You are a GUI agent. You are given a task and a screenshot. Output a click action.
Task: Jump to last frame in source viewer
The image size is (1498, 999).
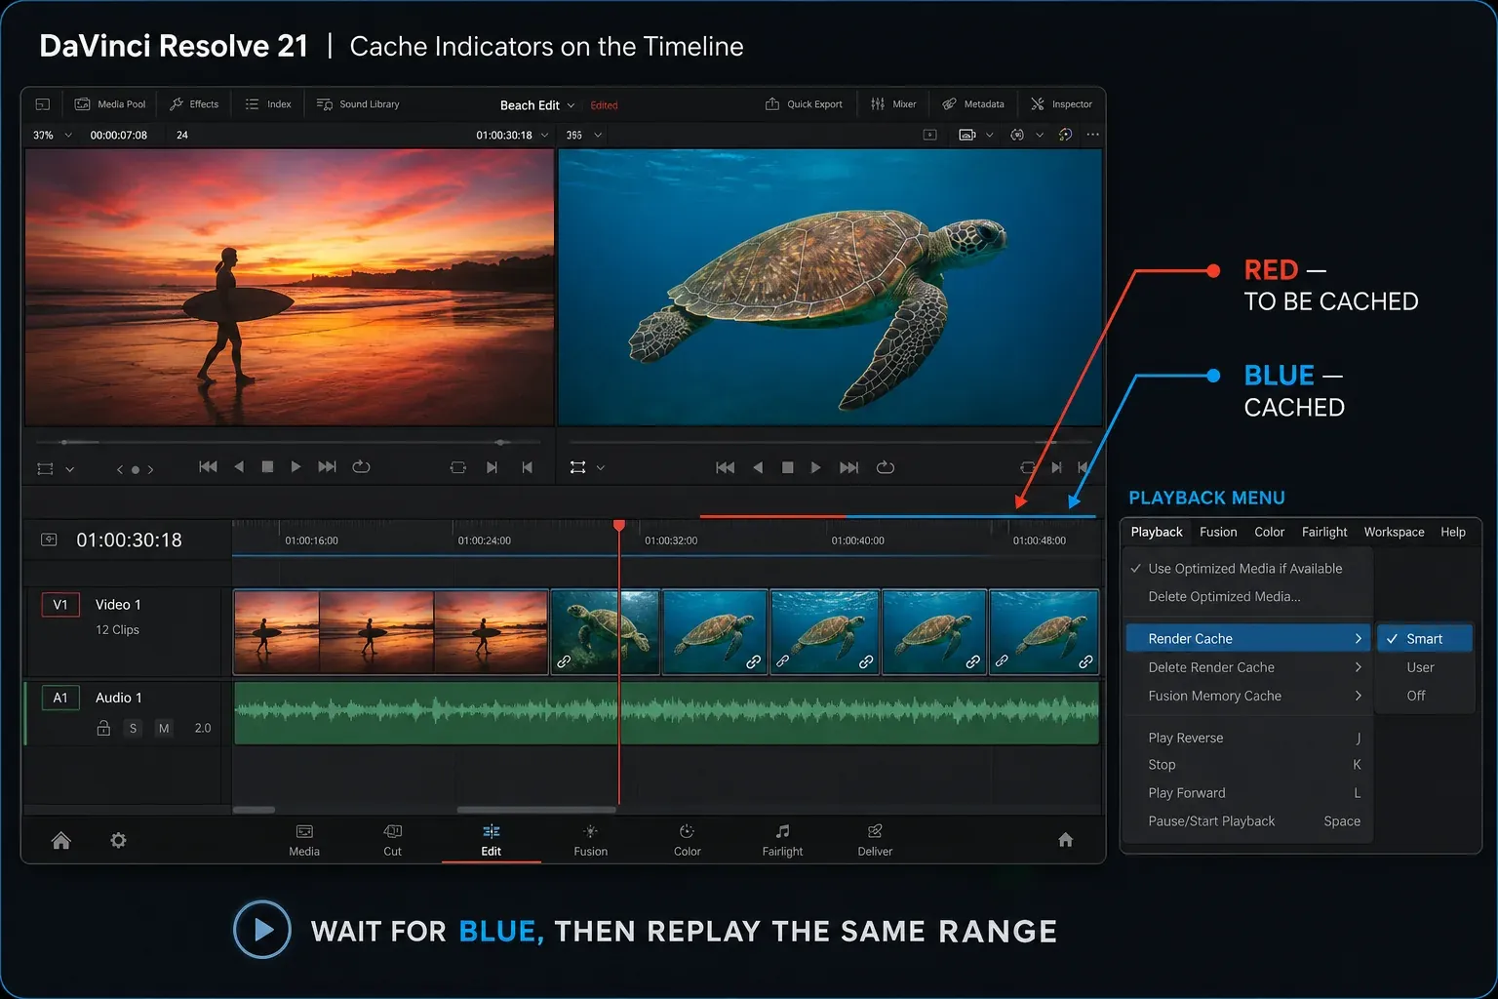[328, 467]
